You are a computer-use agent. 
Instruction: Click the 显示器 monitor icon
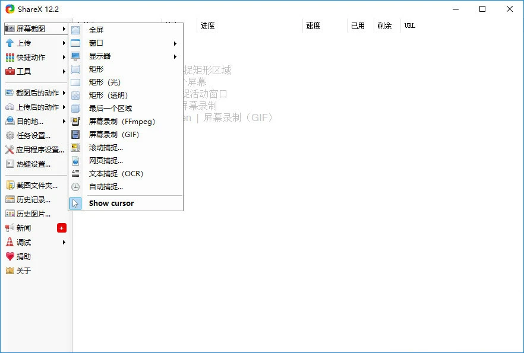coord(75,56)
